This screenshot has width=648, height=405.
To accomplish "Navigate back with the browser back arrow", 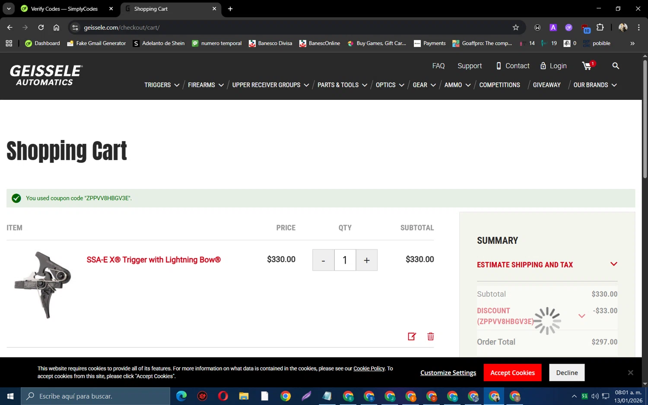I will click(10, 27).
